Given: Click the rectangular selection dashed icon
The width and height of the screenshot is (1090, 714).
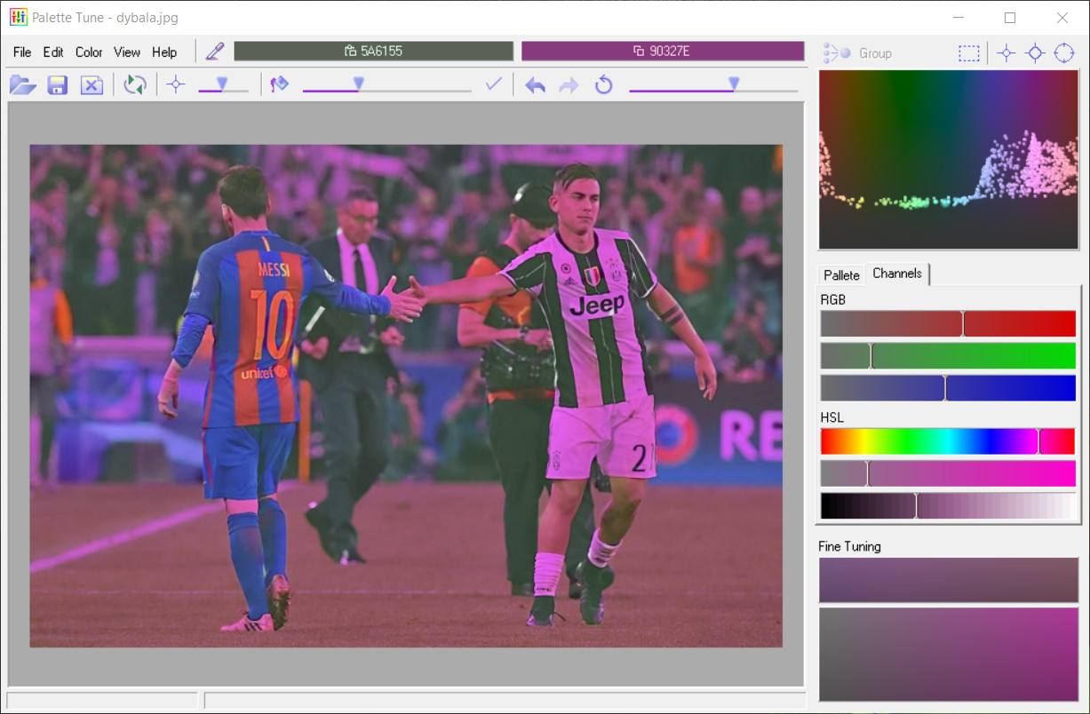Looking at the screenshot, I should [x=969, y=53].
